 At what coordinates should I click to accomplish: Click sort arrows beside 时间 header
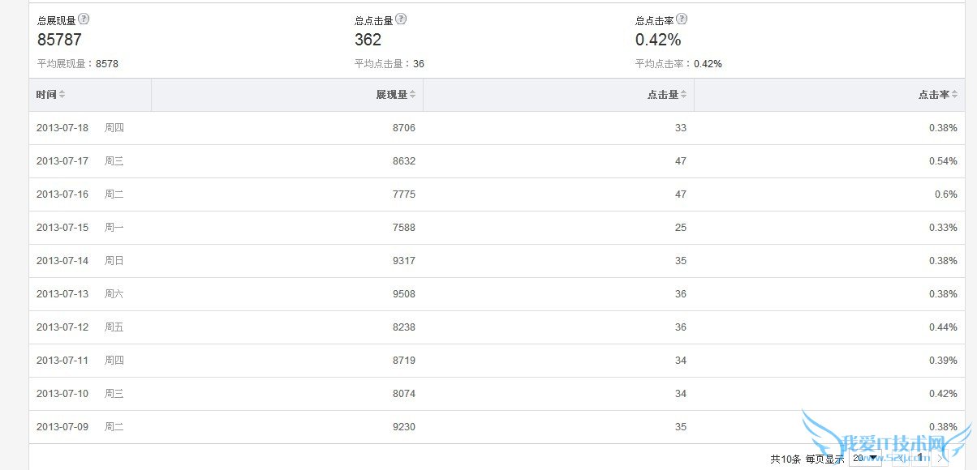coord(62,95)
